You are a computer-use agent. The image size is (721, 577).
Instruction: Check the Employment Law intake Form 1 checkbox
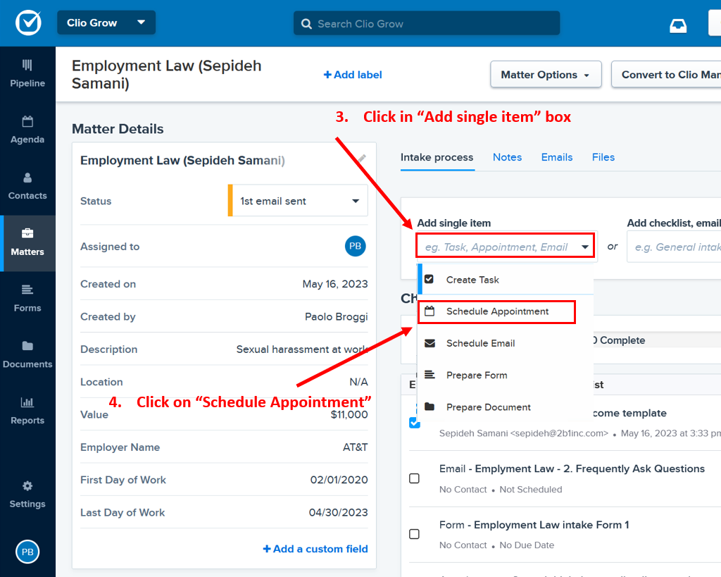414,534
